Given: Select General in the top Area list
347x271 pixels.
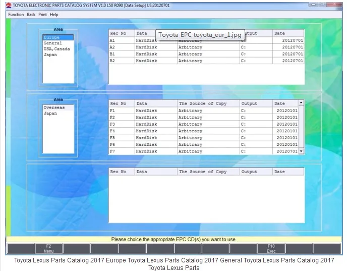Looking at the screenshot, I should coord(58,43).
